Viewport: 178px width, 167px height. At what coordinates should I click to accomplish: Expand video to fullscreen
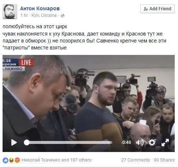coord(165,142)
